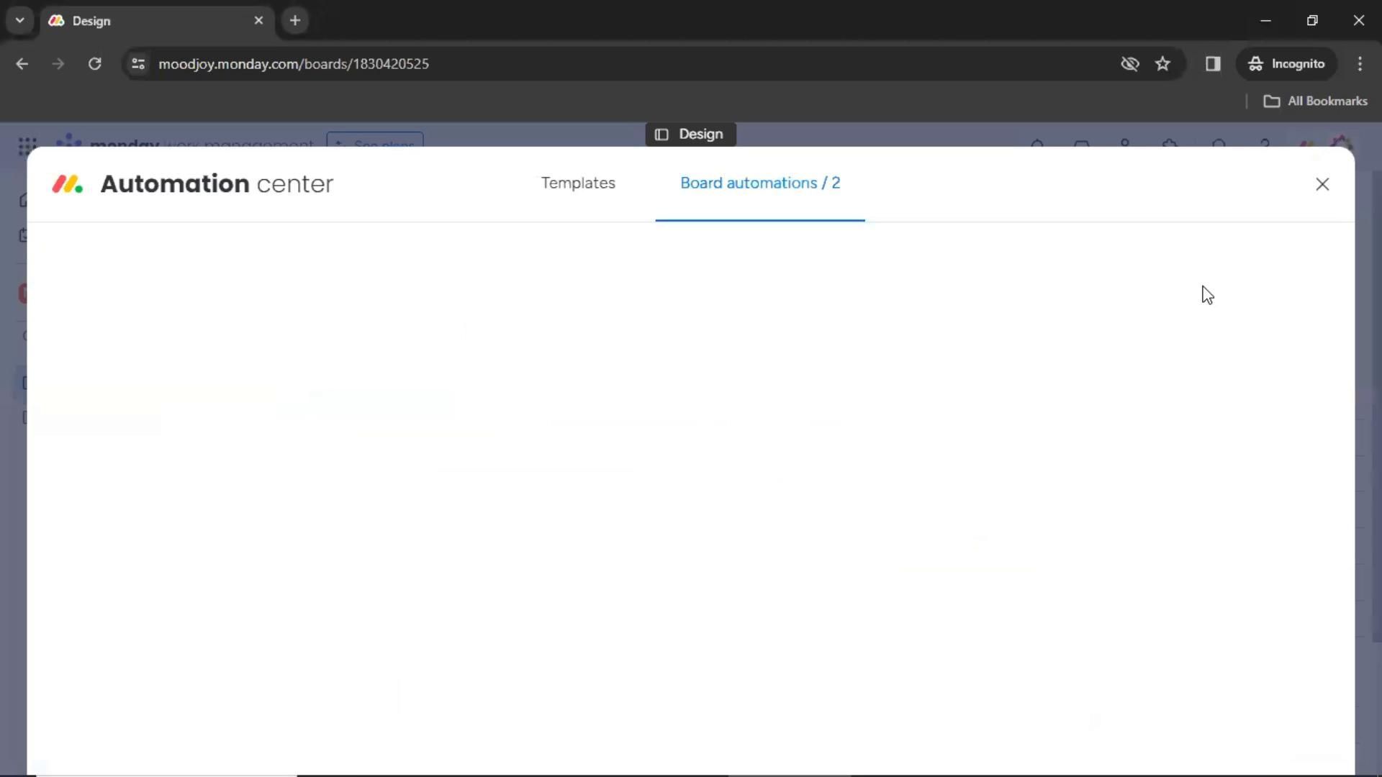View site information icon in address bar

(x=138, y=63)
